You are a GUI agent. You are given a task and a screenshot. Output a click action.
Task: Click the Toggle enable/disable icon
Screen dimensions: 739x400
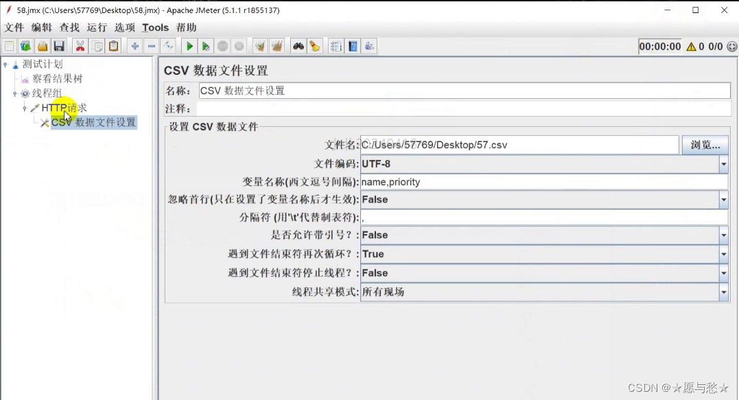[168, 46]
